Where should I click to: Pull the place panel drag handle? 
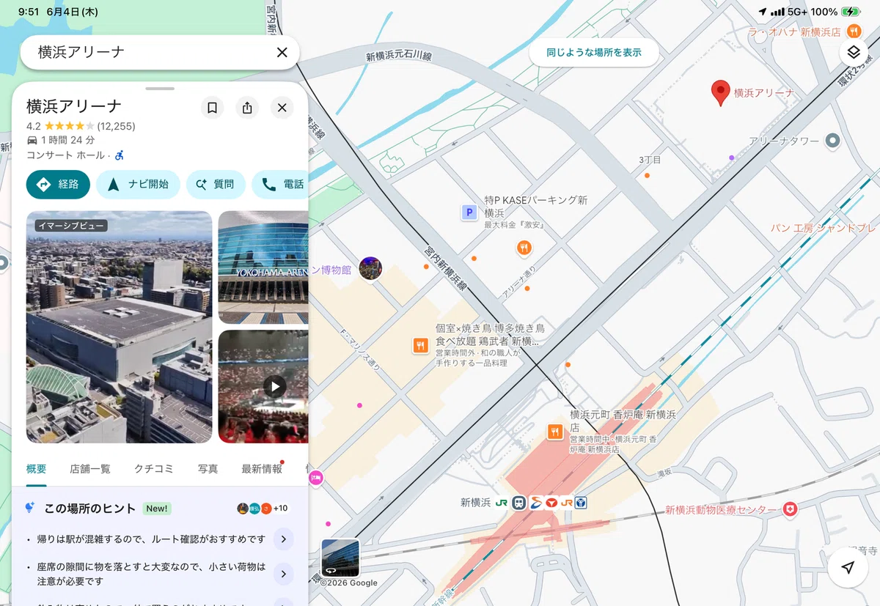pyautogui.click(x=160, y=89)
